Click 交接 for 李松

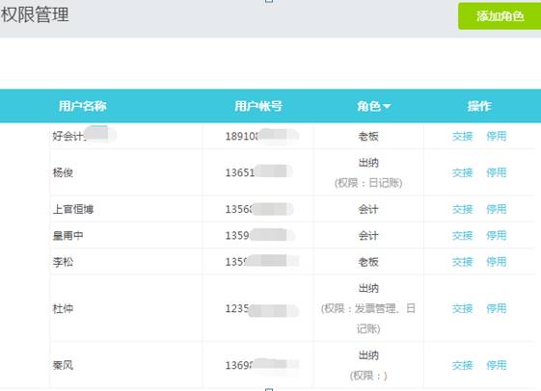[462, 262]
